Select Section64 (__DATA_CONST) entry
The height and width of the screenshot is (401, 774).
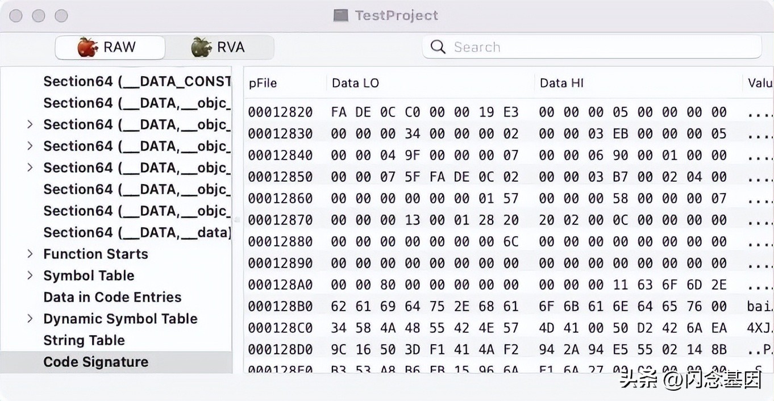tap(136, 81)
